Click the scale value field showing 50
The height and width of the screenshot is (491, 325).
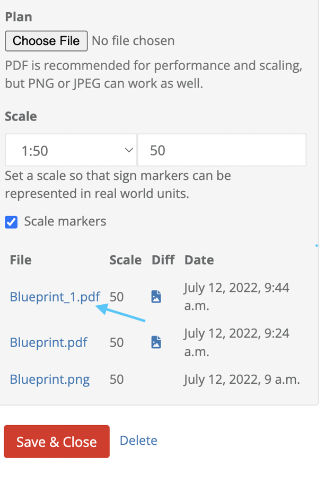[x=222, y=150]
